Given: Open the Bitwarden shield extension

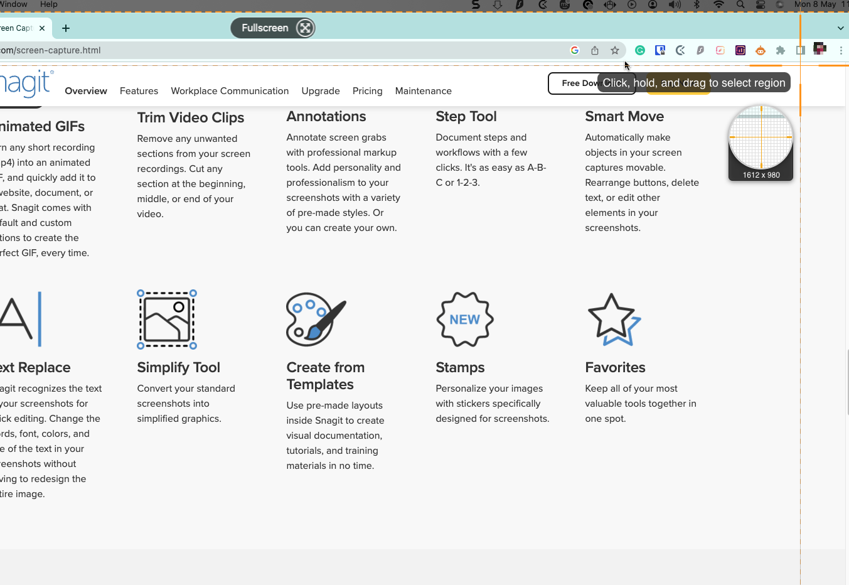Looking at the screenshot, I should 660,50.
